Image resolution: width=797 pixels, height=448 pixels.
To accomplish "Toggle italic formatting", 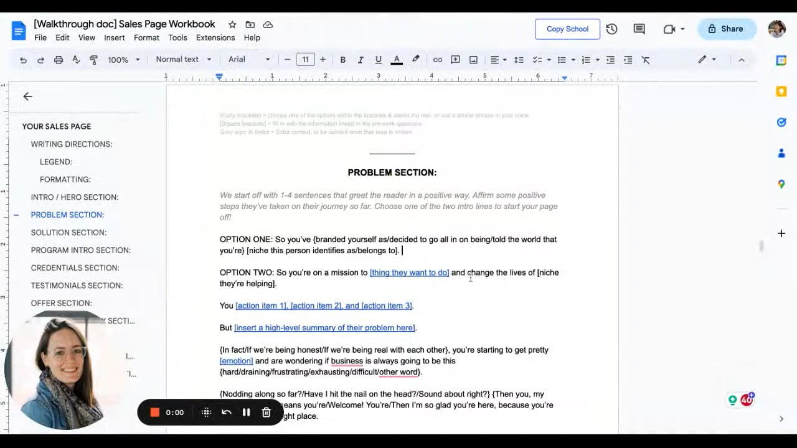I will coord(360,60).
